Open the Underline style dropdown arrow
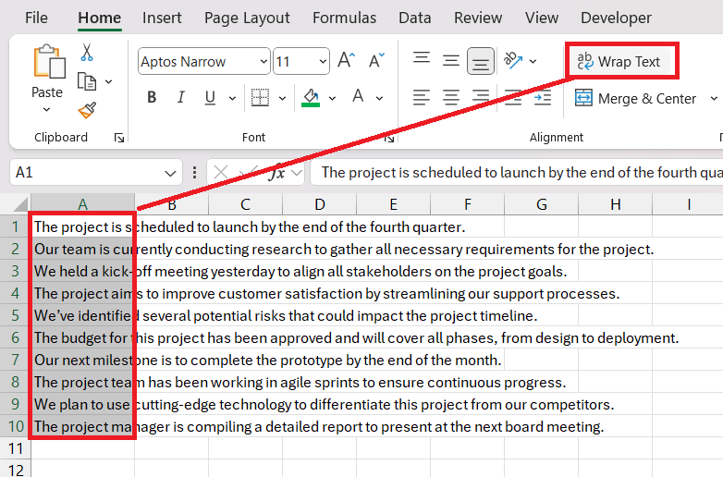Image resolution: width=723 pixels, height=477 pixels. [232, 98]
